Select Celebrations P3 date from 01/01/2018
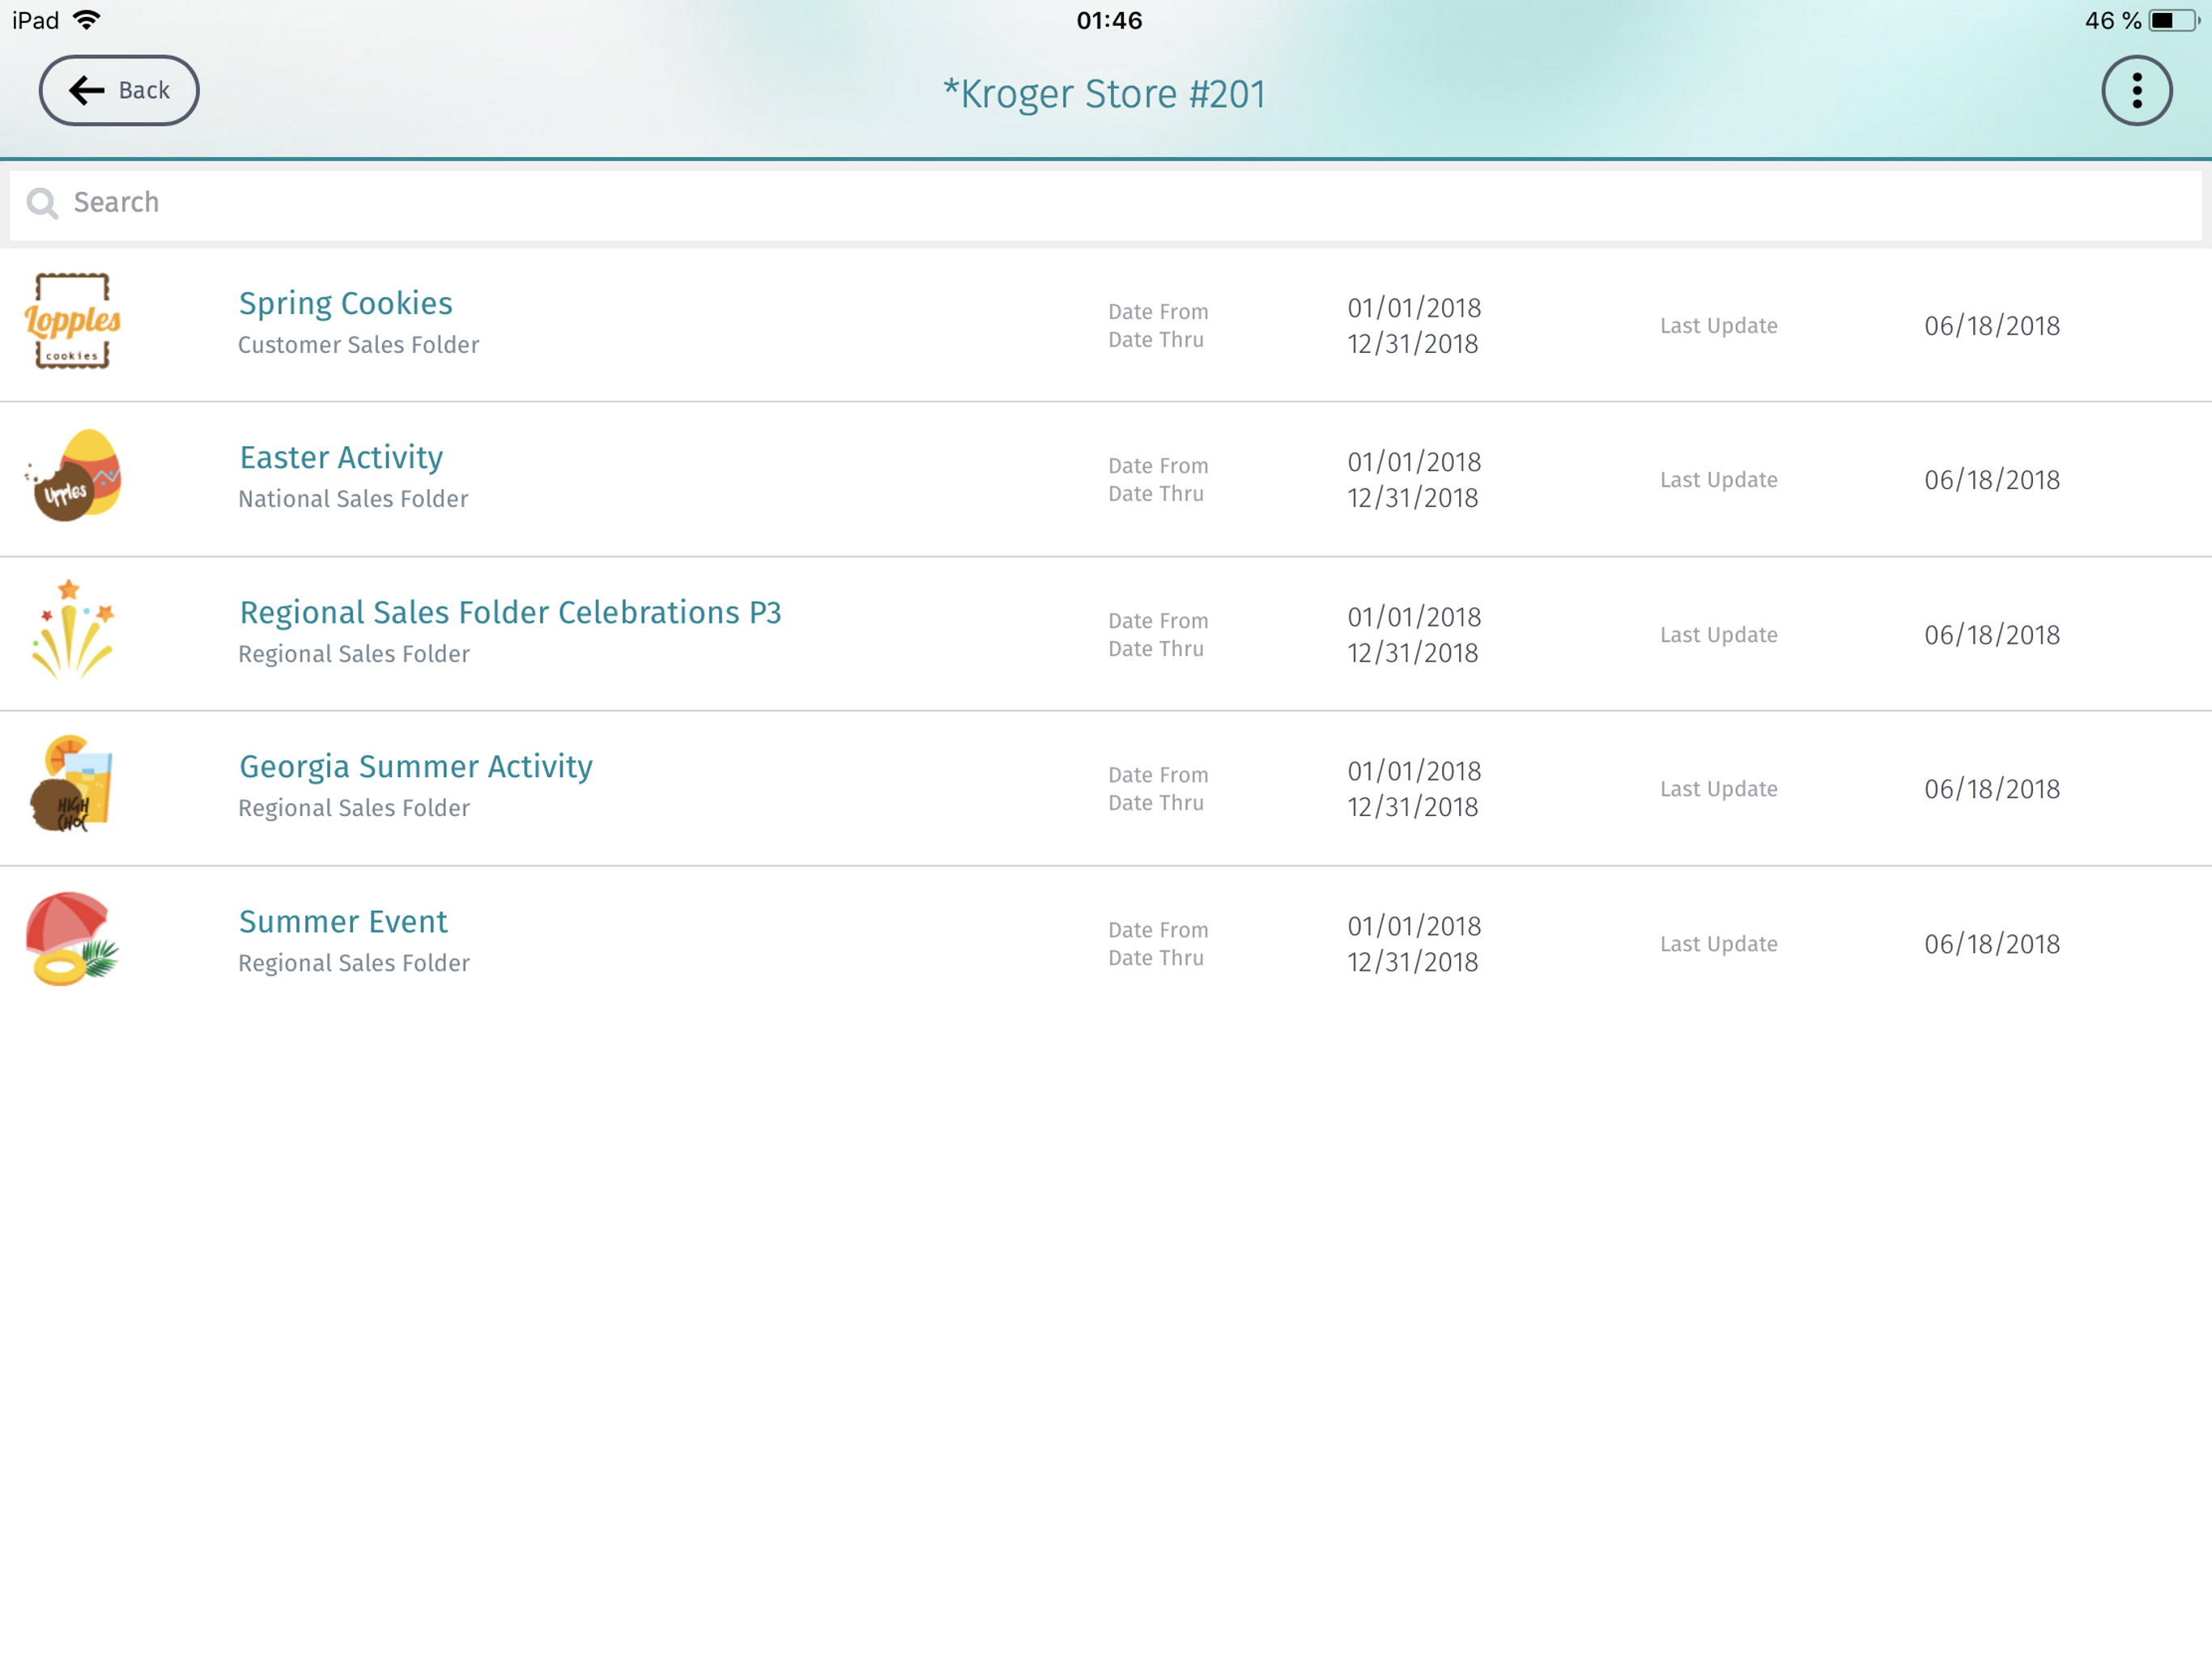2212x1658 pixels. [1414, 617]
